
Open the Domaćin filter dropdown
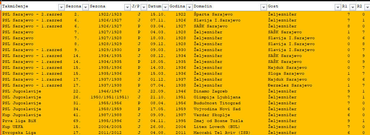[x=263, y=7]
